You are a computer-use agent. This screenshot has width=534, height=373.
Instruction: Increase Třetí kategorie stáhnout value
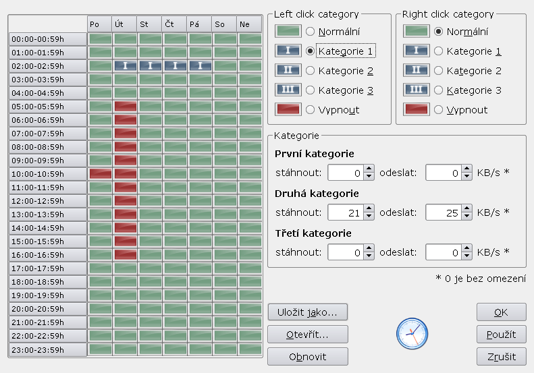tap(369, 248)
